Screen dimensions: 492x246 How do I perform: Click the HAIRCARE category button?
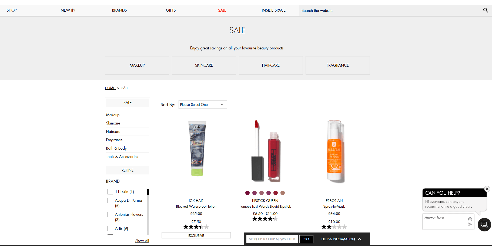pyautogui.click(x=271, y=65)
